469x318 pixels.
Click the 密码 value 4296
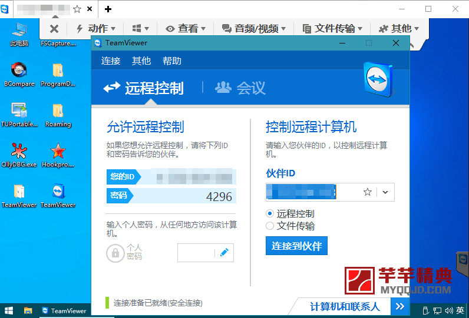[x=219, y=196]
